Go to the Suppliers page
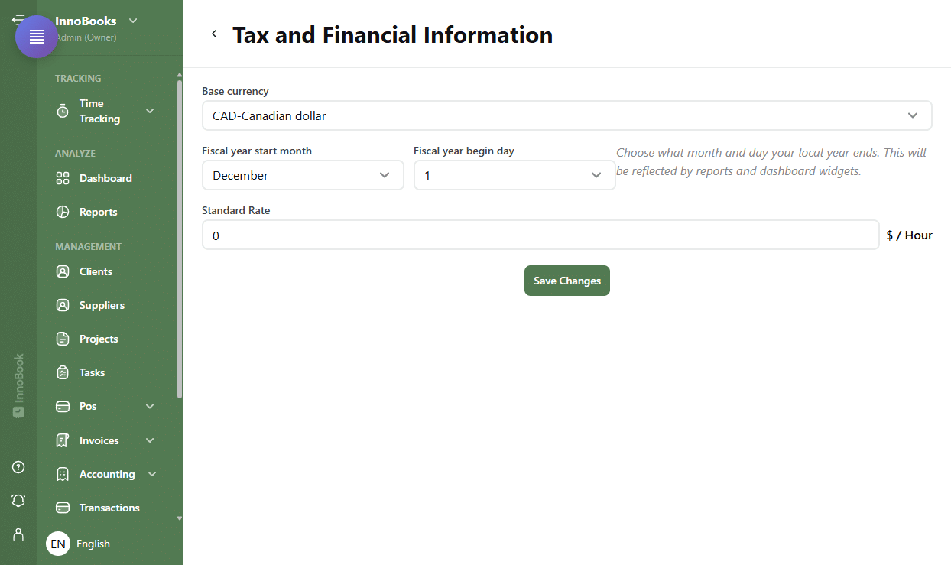 point(102,305)
